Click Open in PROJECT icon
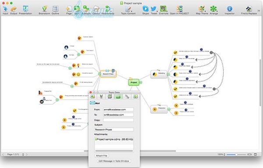 [179, 10]
